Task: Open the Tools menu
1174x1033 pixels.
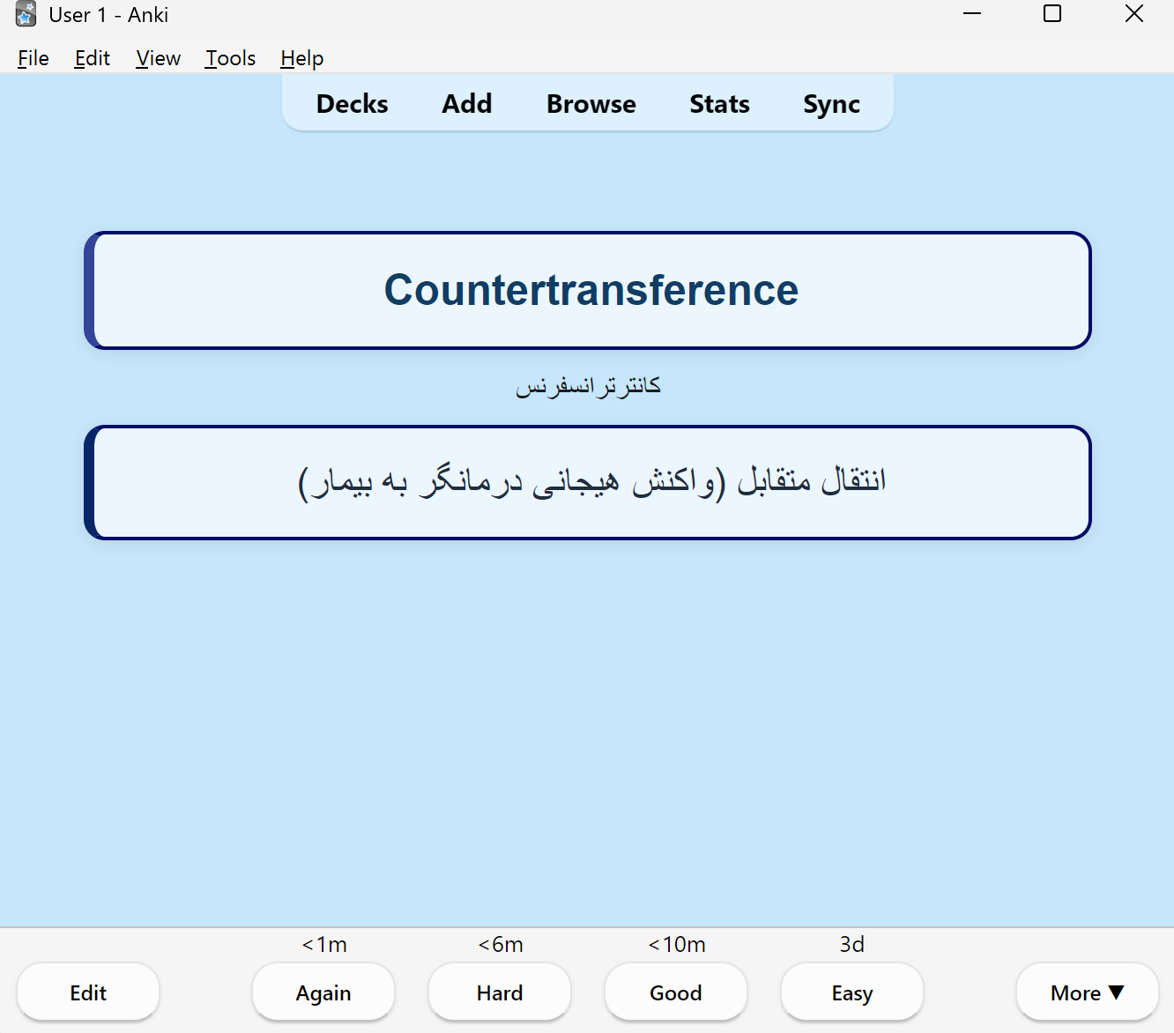Action: point(231,58)
